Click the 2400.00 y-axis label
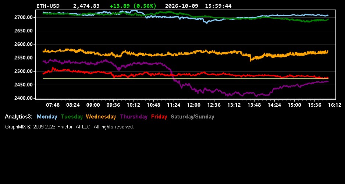345x184 pixels. [x=23, y=98]
